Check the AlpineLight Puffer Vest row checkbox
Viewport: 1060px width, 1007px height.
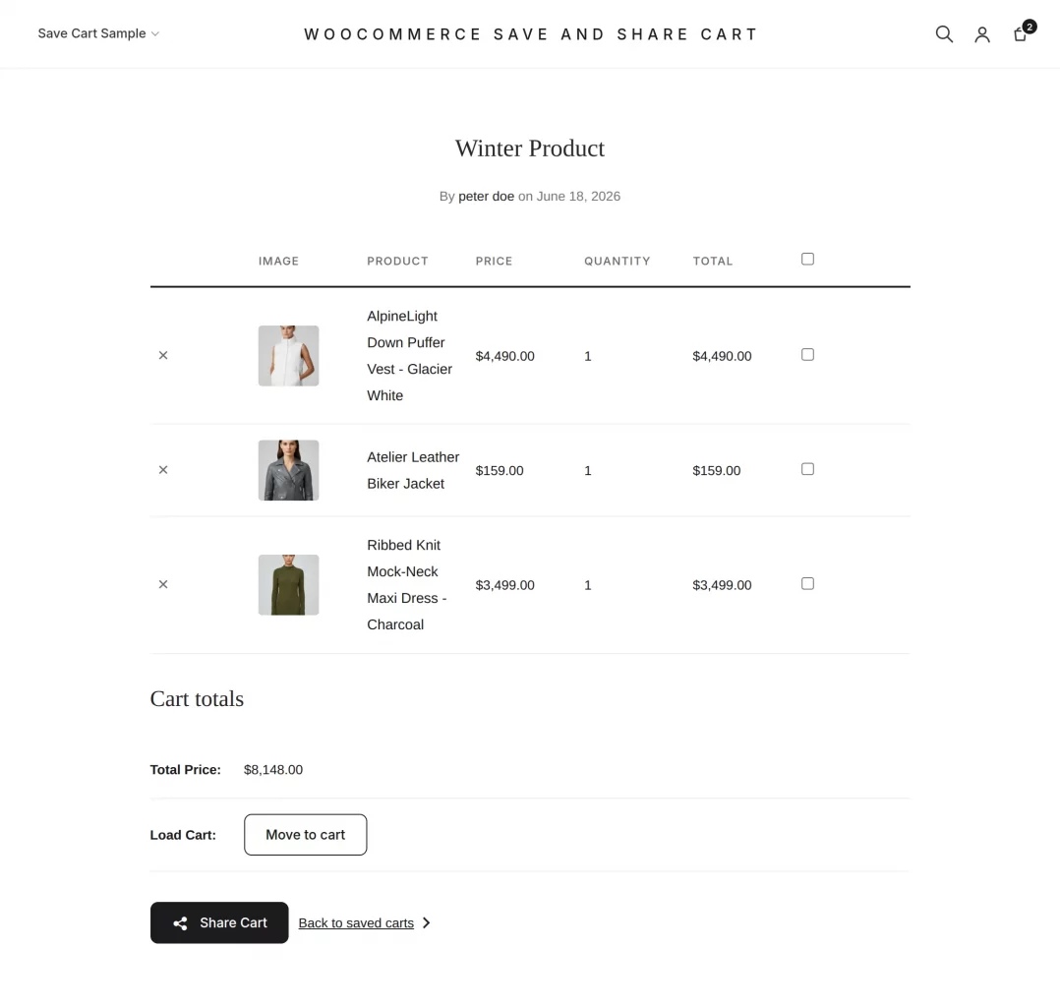[807, 354]
